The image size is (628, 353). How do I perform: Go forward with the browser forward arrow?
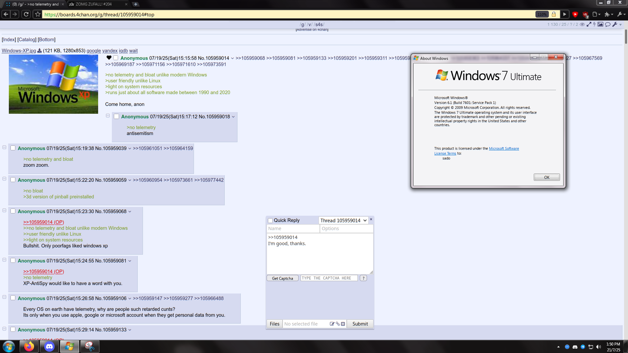15,14
